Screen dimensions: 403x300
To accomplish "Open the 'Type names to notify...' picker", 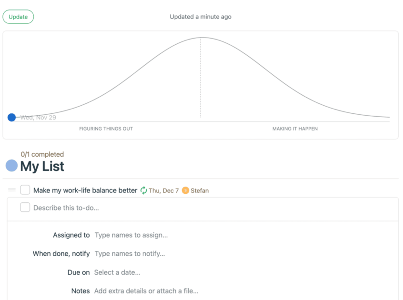I will pyautogui.click(x=129, y=254).
